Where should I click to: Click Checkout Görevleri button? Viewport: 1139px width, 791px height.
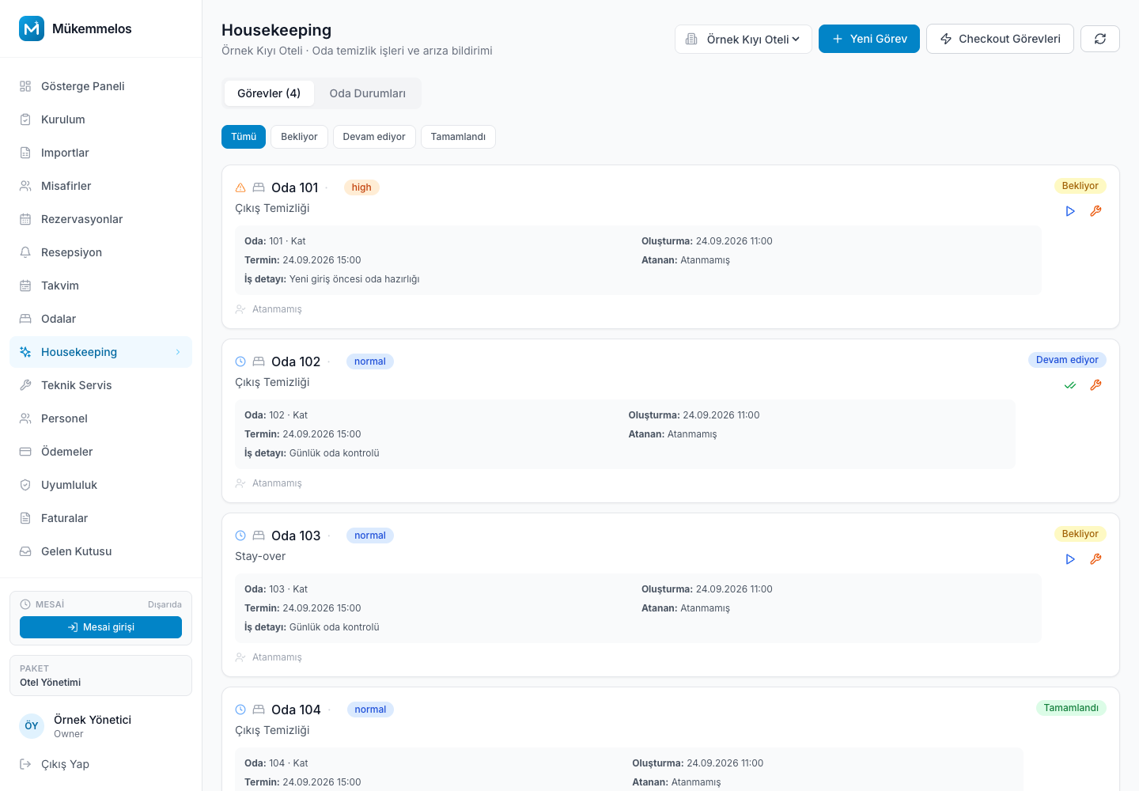coord(1000,39)
